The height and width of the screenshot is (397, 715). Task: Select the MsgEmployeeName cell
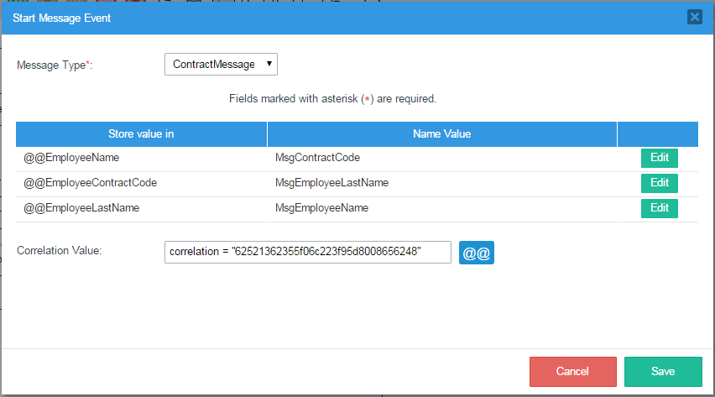[321, 208]
